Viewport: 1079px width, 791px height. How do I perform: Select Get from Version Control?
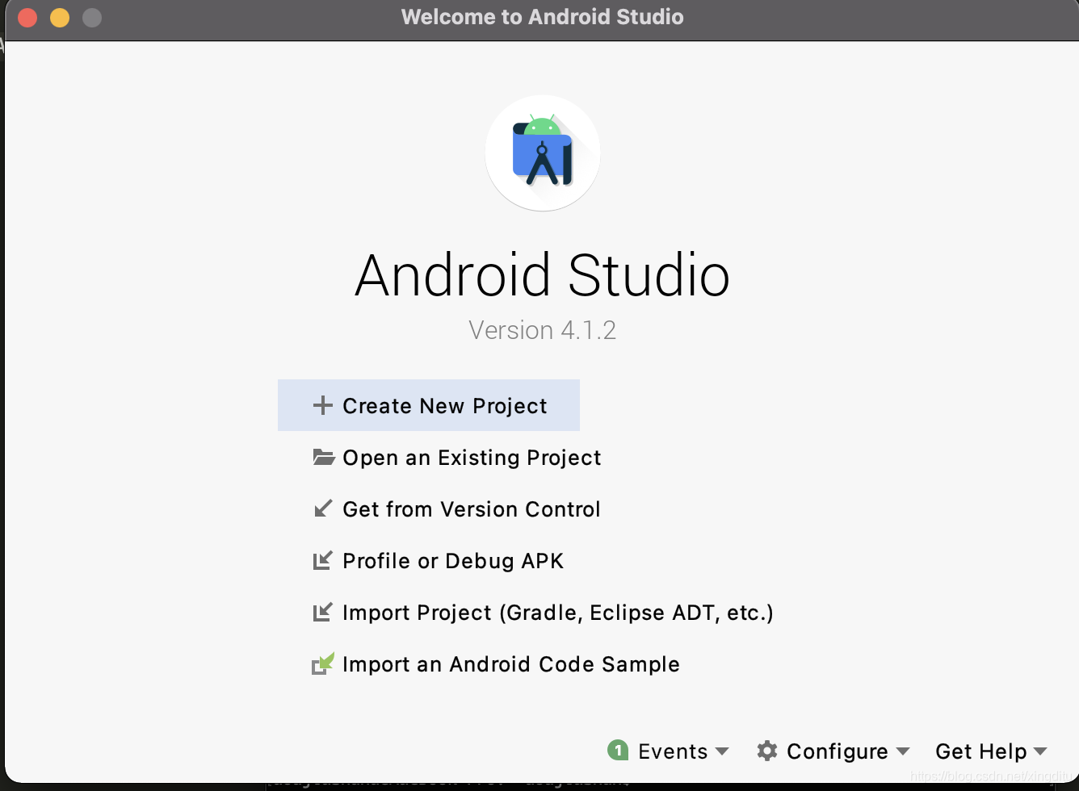point(471,509)
